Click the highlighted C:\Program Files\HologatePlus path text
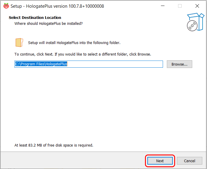 [41, 64]
